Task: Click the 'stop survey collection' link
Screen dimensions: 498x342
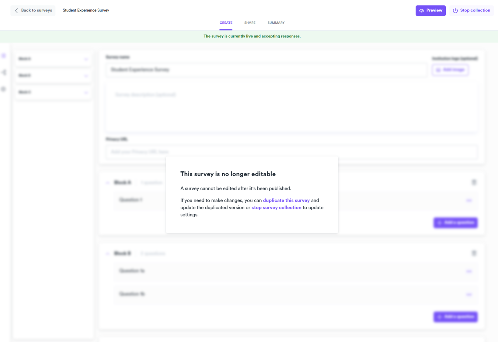Action: 276,208
